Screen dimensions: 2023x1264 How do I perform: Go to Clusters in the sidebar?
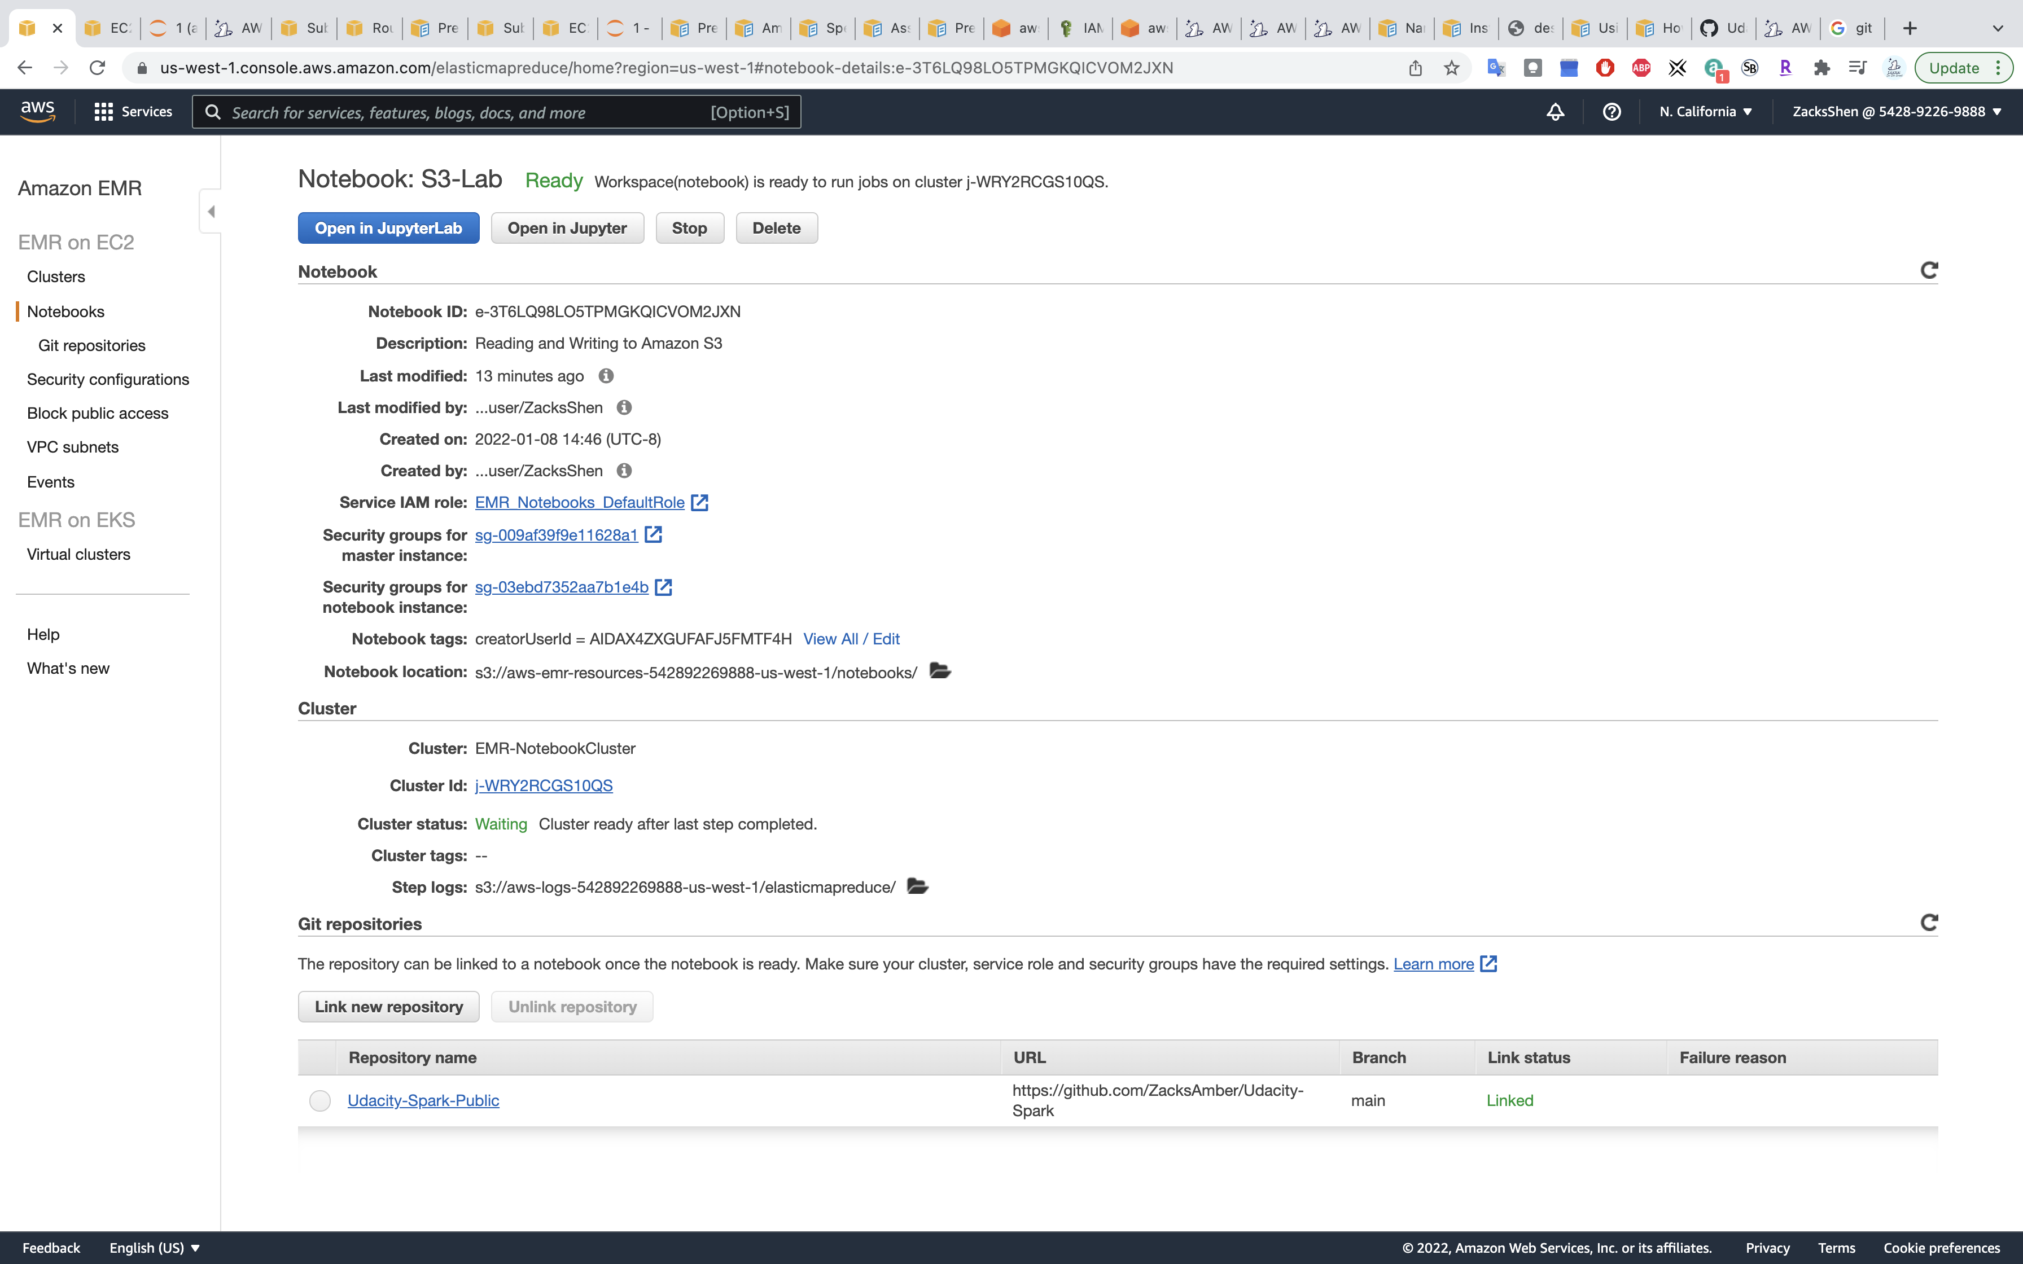[56, 276]
